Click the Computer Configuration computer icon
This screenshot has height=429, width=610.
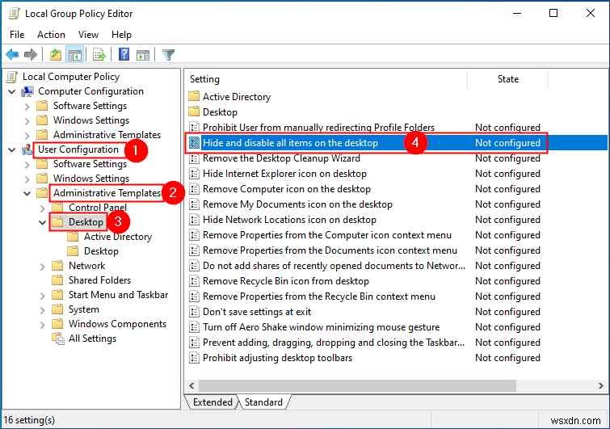(27, 91)
